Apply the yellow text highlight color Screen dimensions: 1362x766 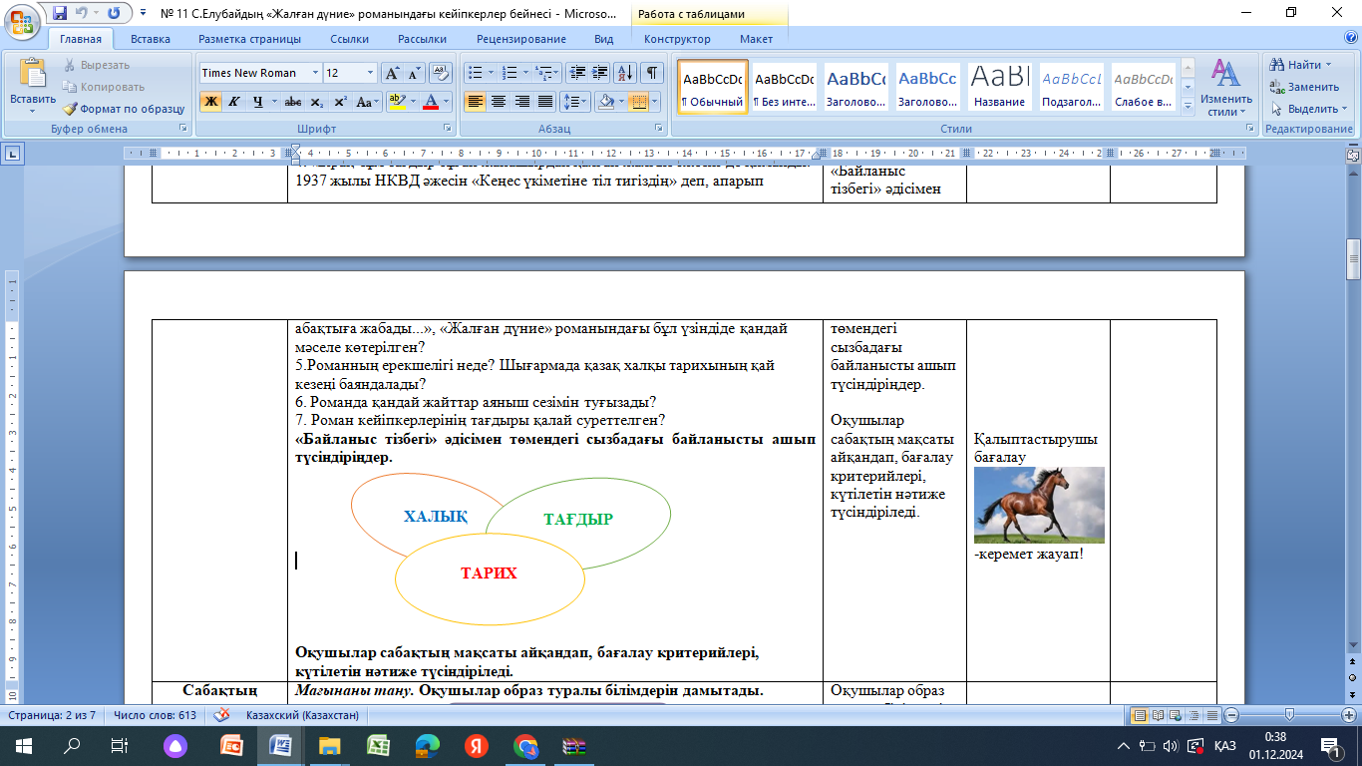396,102
